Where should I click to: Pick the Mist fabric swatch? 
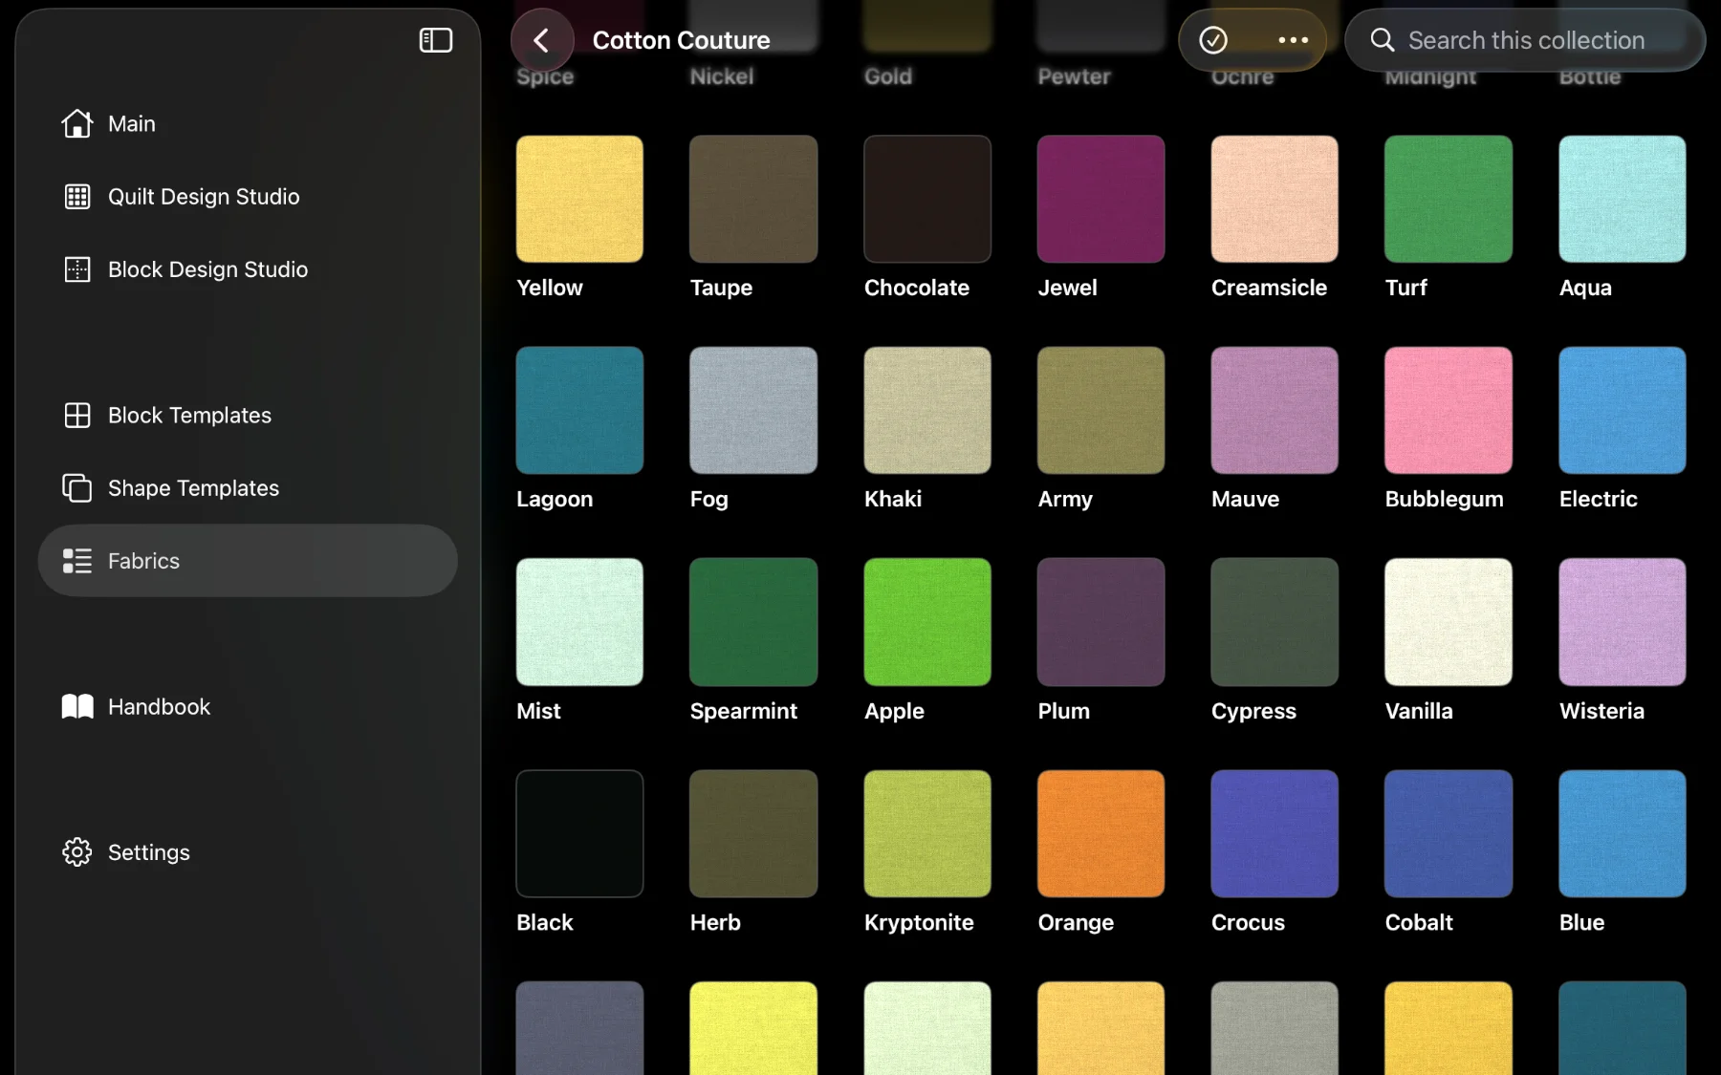[579, 622]
